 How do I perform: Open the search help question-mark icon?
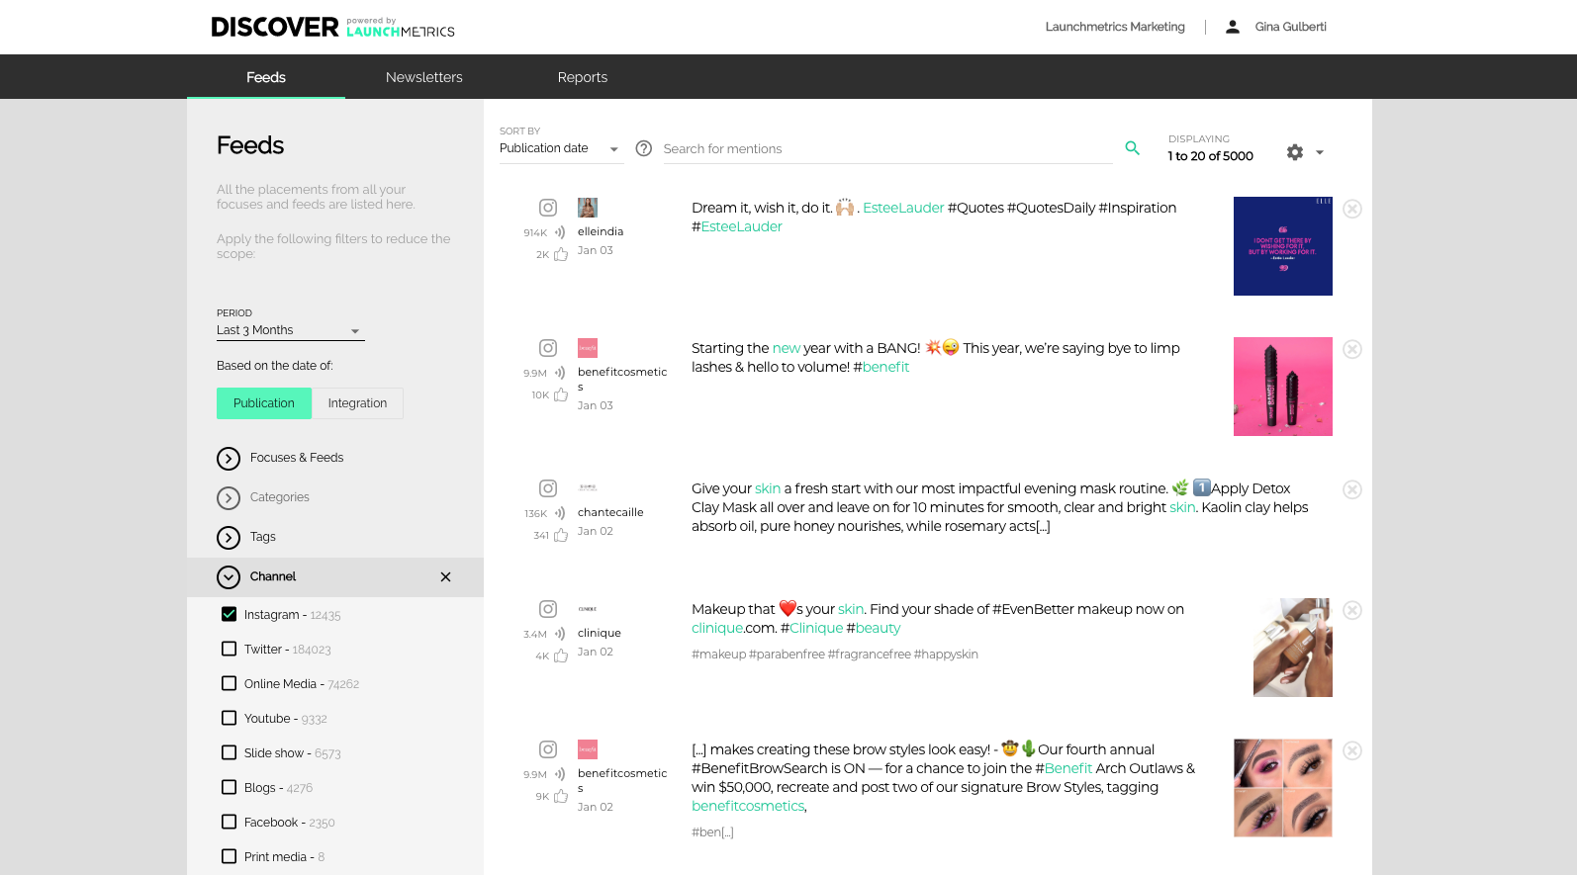click(643, 148)
